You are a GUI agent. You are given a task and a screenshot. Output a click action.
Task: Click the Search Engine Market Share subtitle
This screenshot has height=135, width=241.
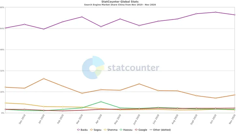tap(120, 5)
